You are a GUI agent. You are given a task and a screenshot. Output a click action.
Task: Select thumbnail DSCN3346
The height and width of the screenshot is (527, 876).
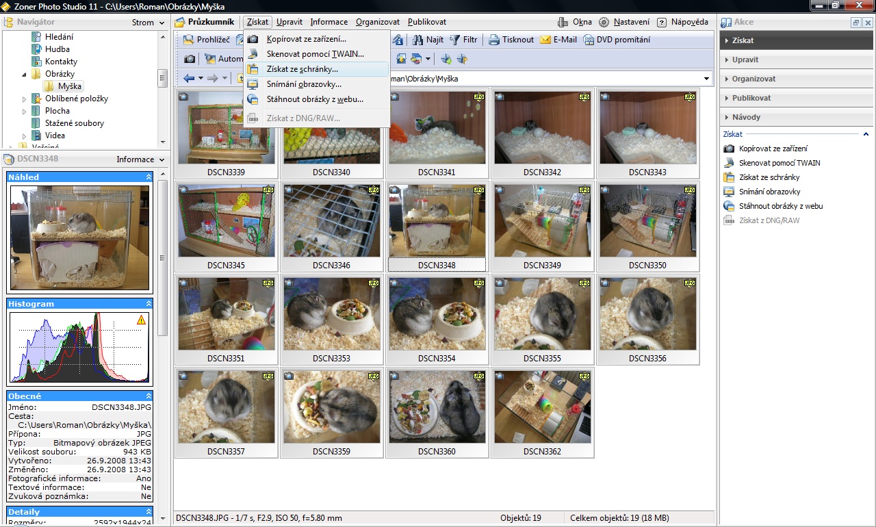(x=332, y=227)
